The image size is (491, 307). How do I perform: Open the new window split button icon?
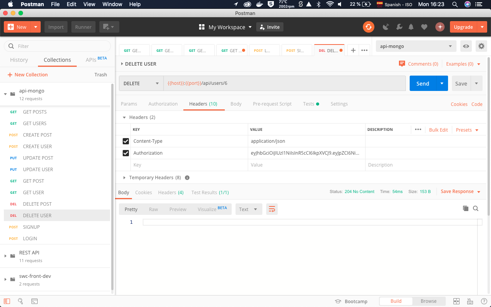pyautogui.click(x=109, y=27)
